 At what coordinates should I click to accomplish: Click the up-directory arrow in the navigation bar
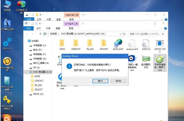(40, 34)
